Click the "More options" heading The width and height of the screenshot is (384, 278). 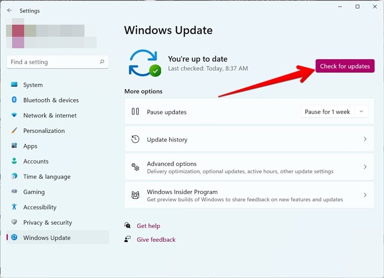[143, 91]
